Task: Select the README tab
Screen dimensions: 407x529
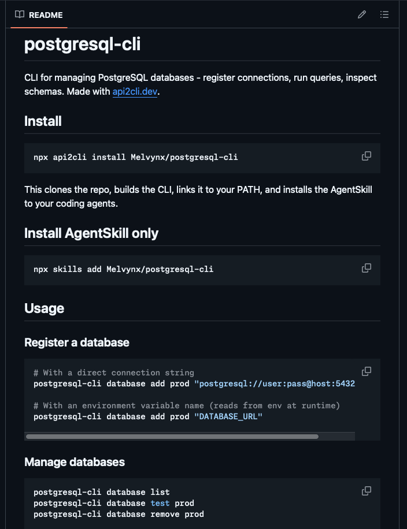Action: tap(39, 15)
